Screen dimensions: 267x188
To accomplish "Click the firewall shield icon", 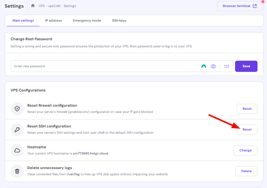I will click(17, 109).
